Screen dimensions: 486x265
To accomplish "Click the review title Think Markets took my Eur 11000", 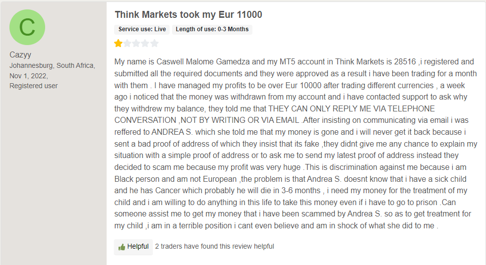I will point(188,14).
